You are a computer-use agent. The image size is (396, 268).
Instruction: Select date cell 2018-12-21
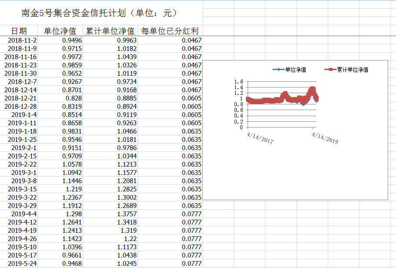19,98
